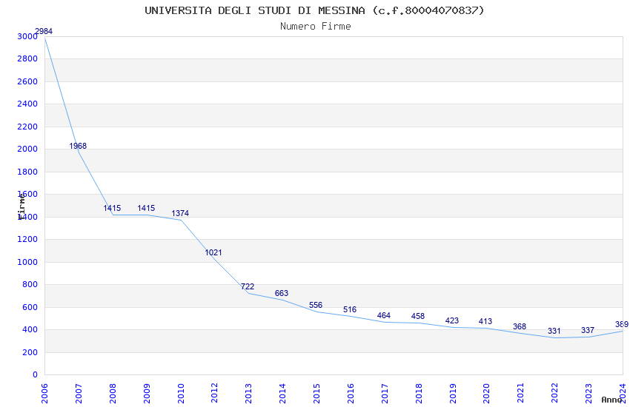Select data label 516
The width and height of the screenshot is (630, 407).
pos(350,309)
